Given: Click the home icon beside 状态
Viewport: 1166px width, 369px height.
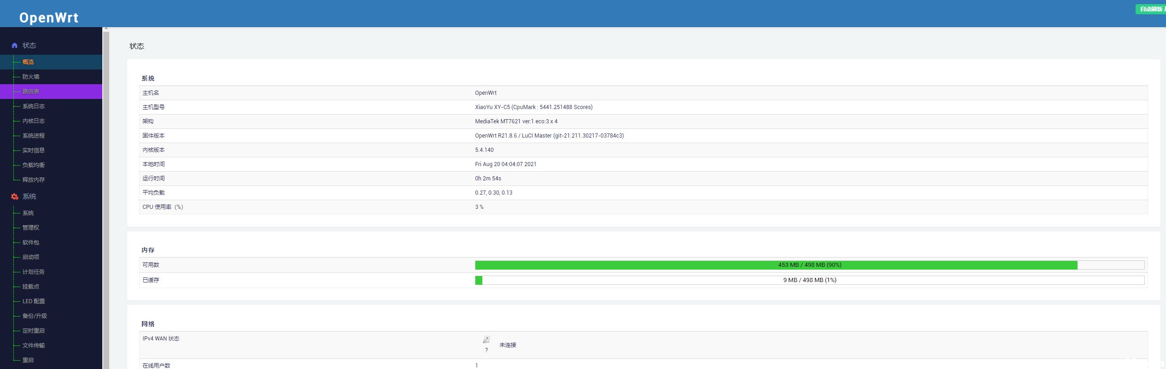Looking at the screenshot, I should click(14, 46).
